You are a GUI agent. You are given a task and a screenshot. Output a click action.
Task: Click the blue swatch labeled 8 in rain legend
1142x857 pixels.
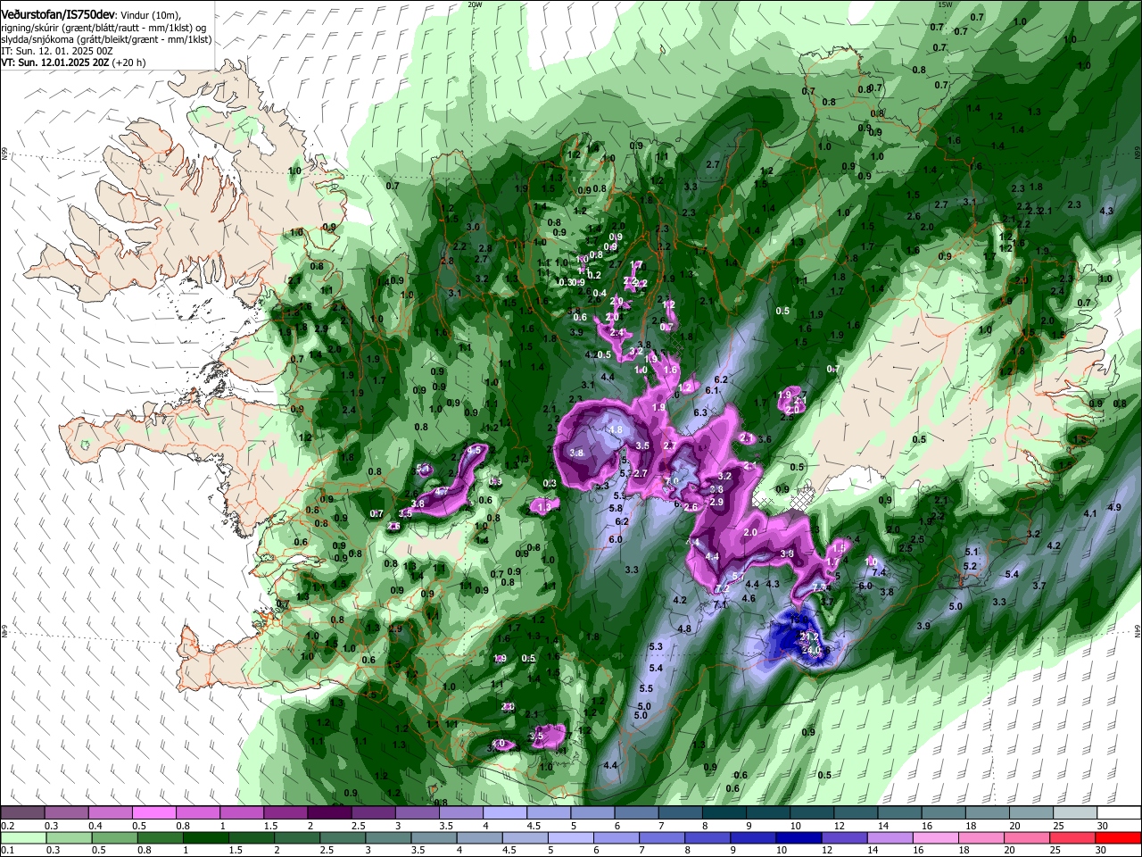coord(707,837)
